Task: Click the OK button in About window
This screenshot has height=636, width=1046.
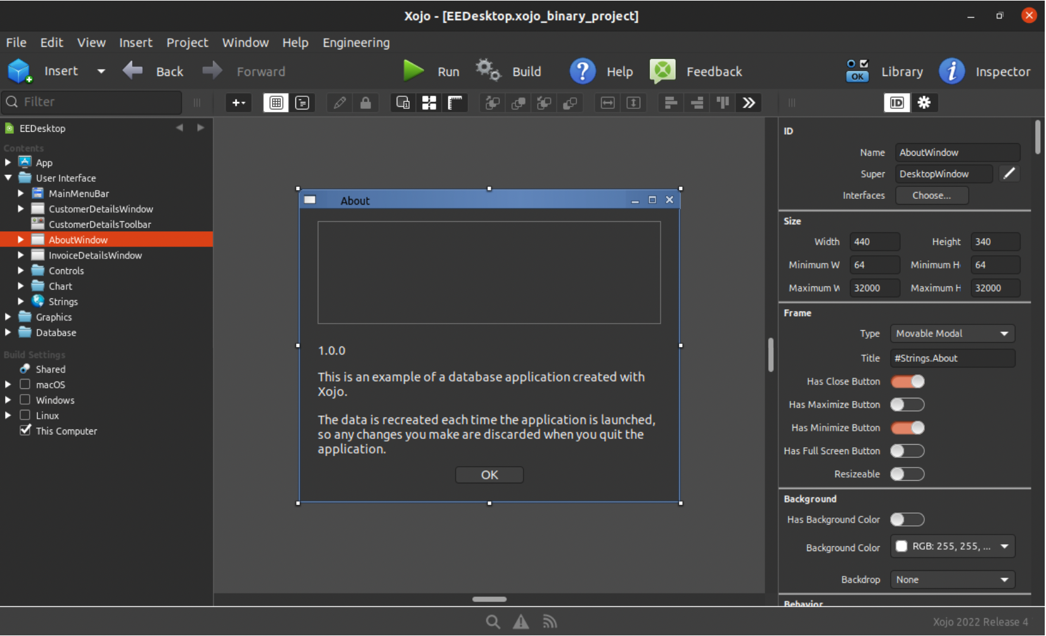Action: 489,475
